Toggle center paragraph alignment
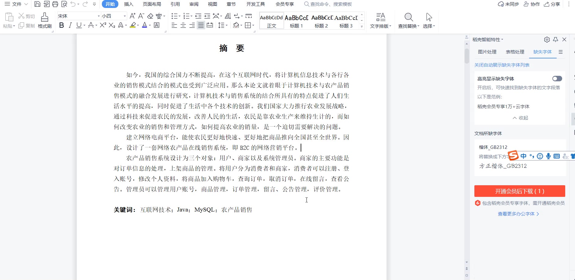Image resolution: width=575 pixels, height=280 pixels. 183,25
